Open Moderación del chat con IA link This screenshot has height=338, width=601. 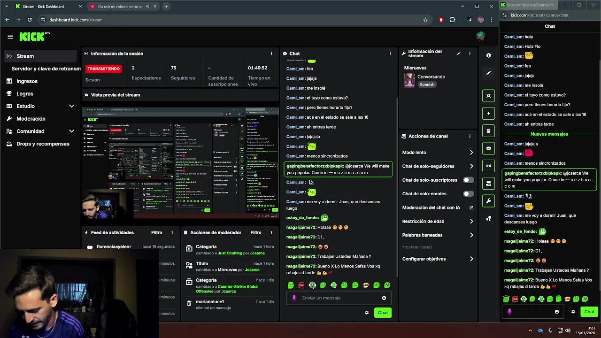point(438,207)
